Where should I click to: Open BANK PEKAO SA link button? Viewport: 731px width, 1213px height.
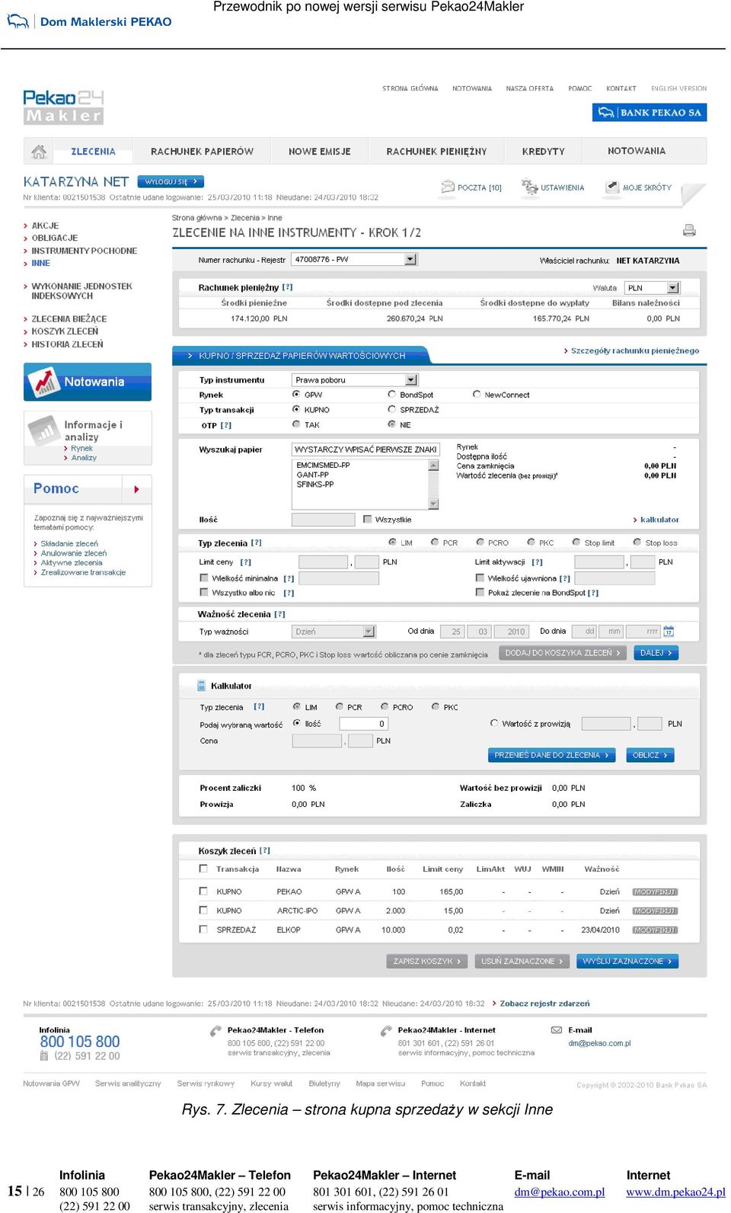point(650,113)
